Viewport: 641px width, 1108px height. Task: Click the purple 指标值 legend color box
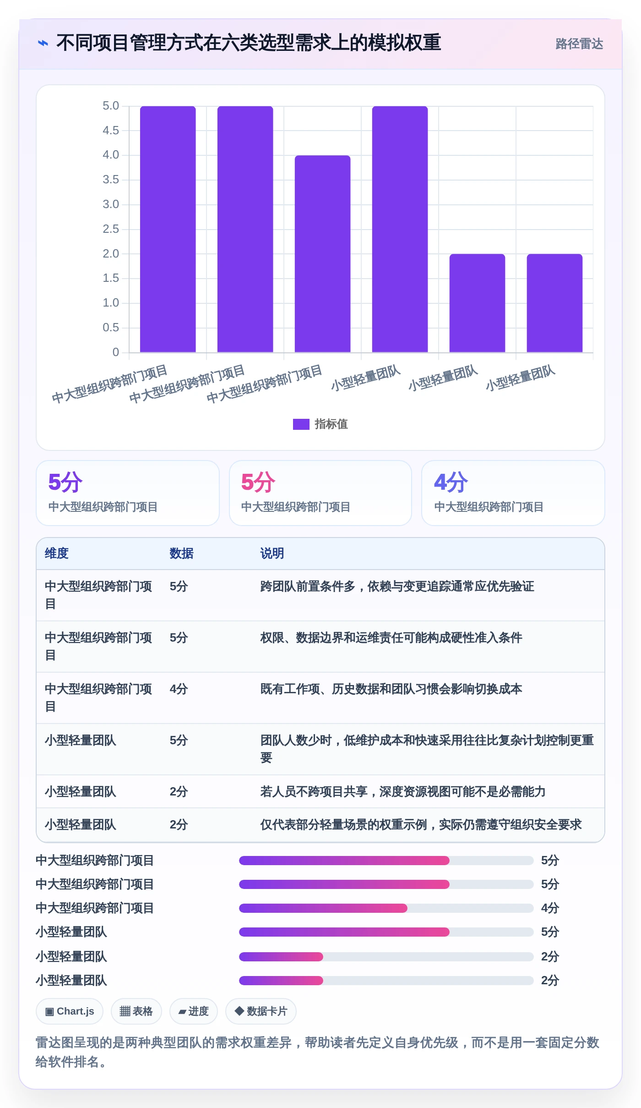coord(301,424)
